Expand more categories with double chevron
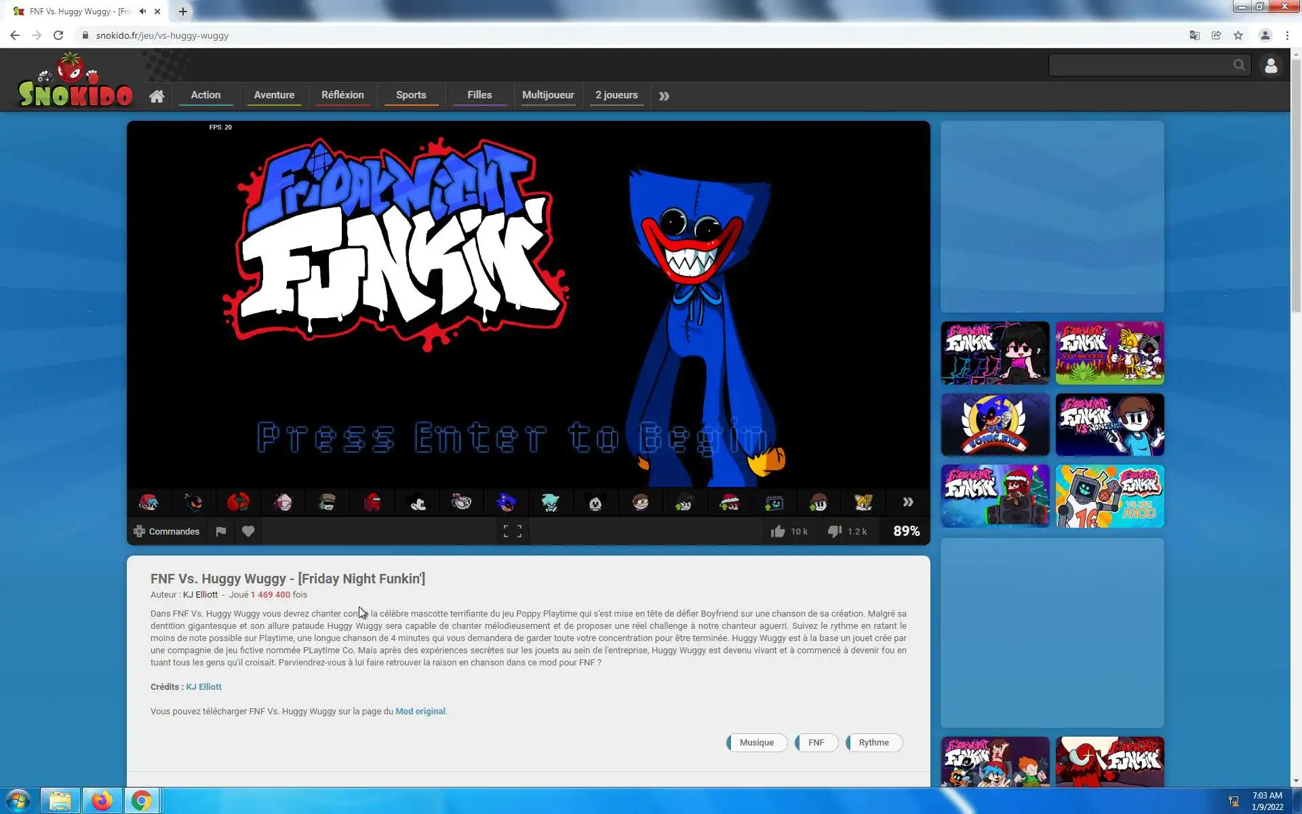Viewport: 1302px width, 814px height. [x=664, y=96]
